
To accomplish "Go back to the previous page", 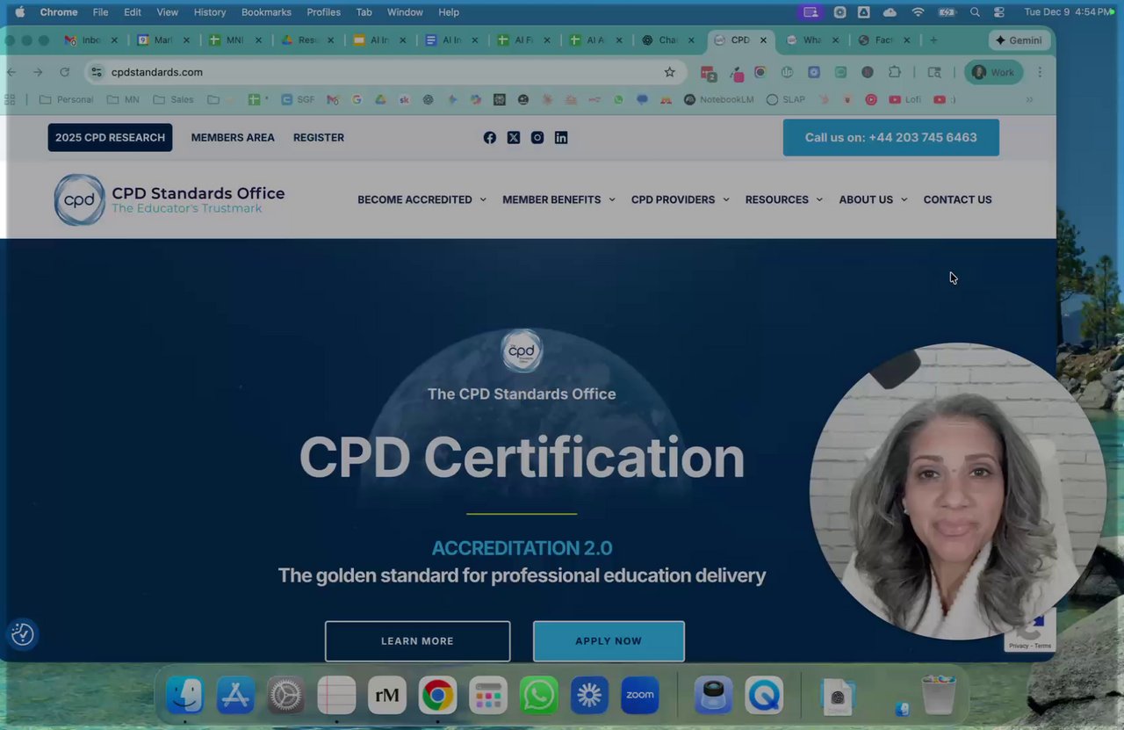I will [x=11, y=72].
